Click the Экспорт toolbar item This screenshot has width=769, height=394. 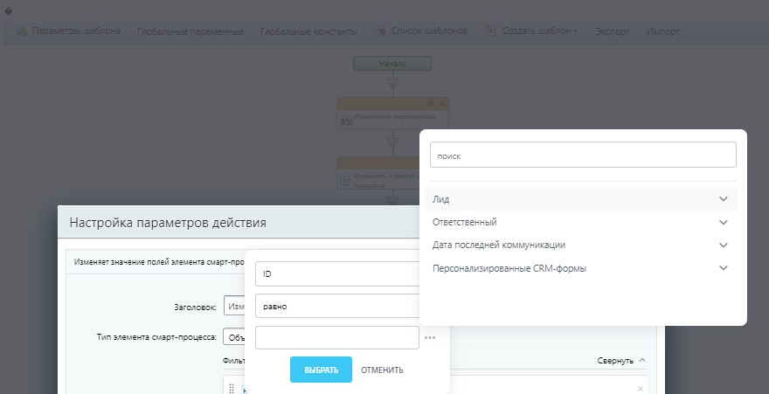612,31
